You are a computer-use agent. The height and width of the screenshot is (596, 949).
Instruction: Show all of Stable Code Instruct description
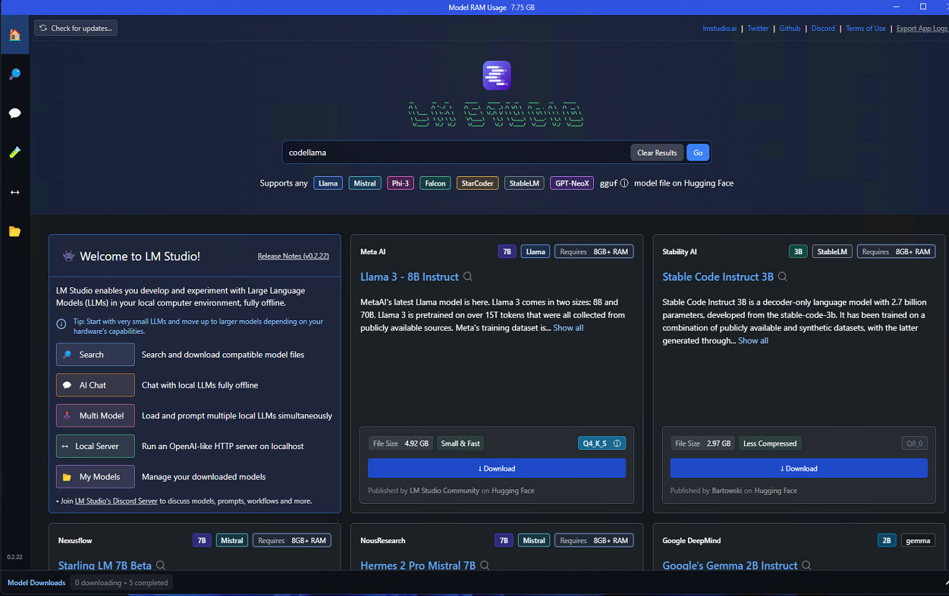pos(753,341)
